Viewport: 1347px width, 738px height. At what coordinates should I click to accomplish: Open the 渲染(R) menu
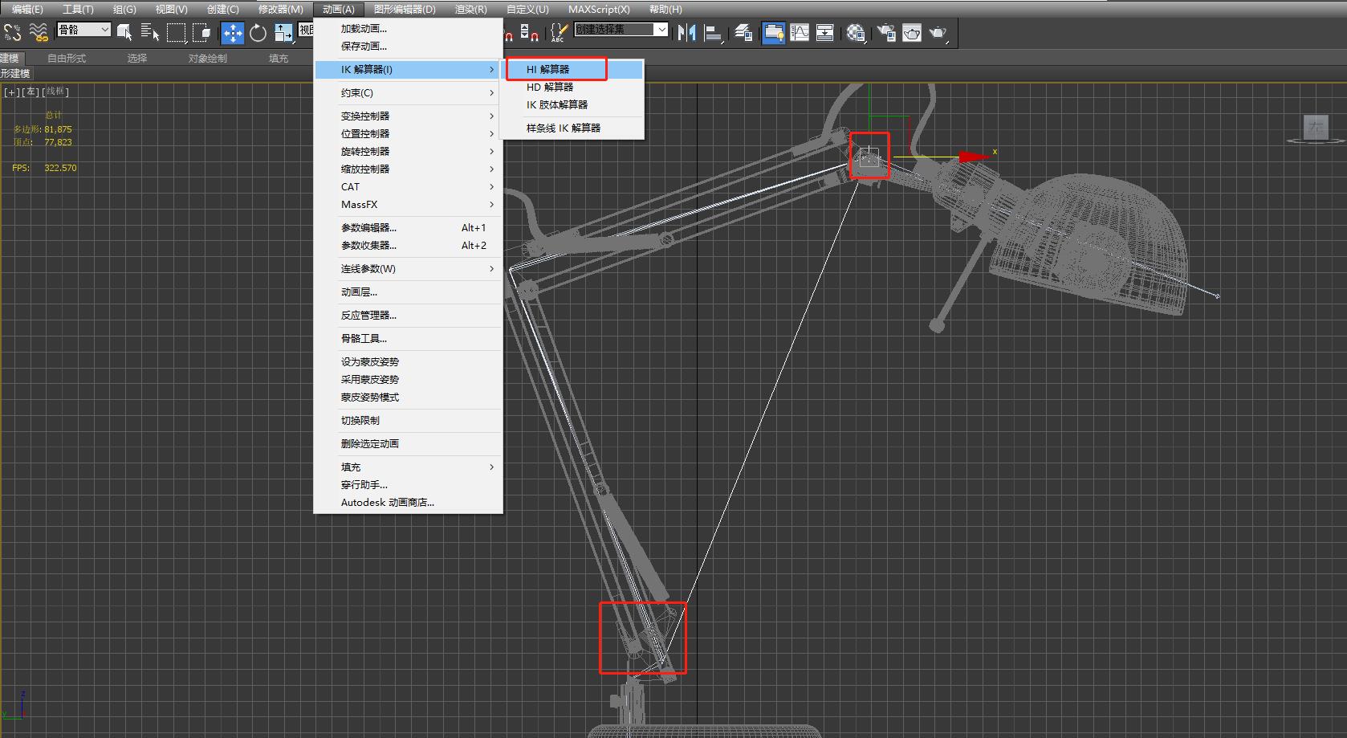pos(470,10)
